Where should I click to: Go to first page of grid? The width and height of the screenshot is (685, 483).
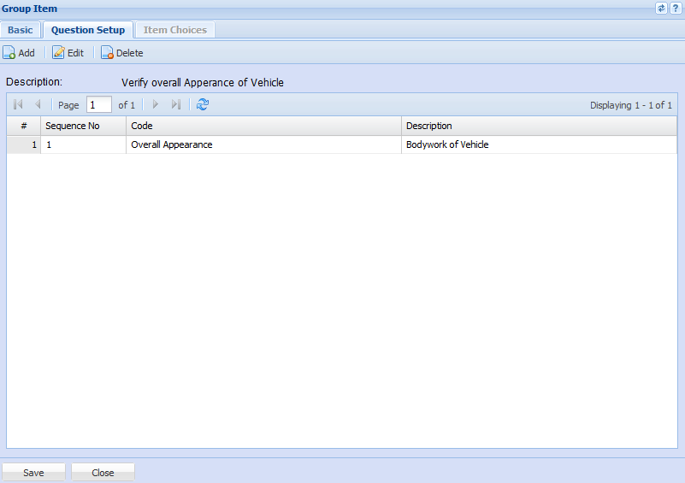pyautogui.click(x=19, y=105)
